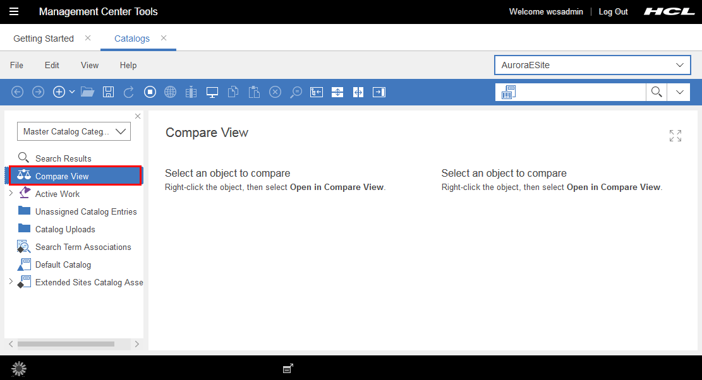Click inside the search text field
The height and width of the screenshot is (380, 702).
581,92
